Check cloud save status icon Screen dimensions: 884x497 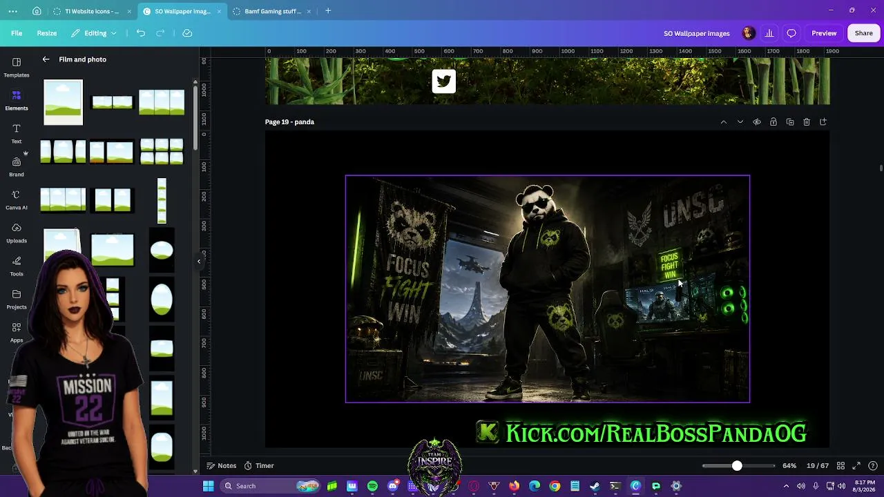coord(187,33)
